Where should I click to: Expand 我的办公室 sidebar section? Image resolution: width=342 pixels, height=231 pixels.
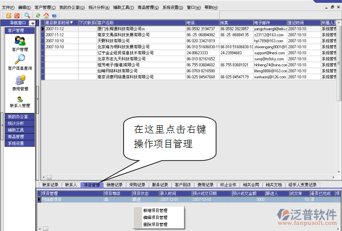[x=18, y=117]
